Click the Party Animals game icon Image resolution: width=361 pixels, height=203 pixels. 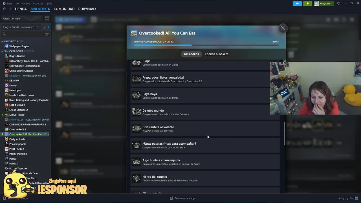[x=6, y=139]
